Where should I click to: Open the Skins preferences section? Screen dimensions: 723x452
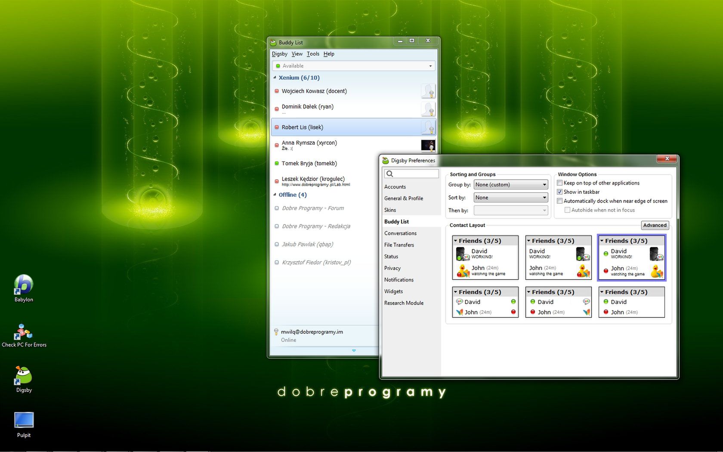click(411, 210)
